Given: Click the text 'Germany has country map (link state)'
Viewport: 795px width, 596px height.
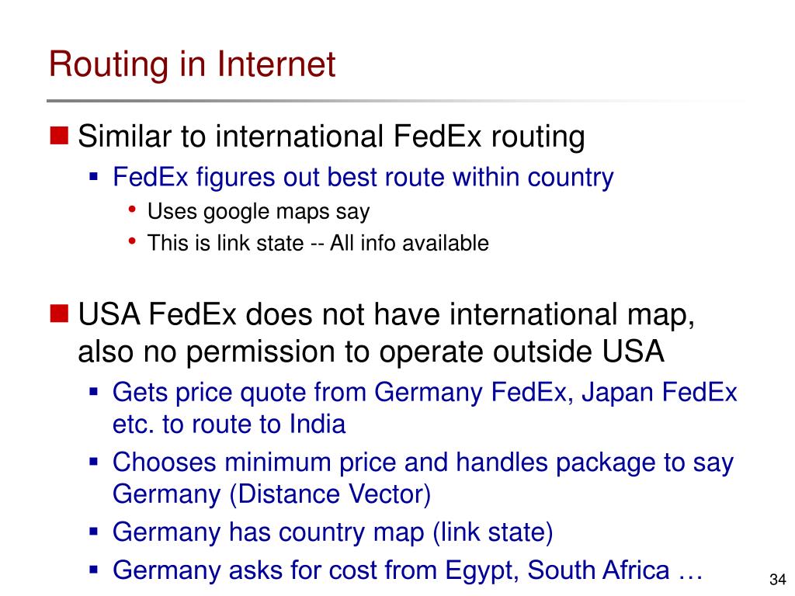Looking at the screenshot, I should coord(332,532).
